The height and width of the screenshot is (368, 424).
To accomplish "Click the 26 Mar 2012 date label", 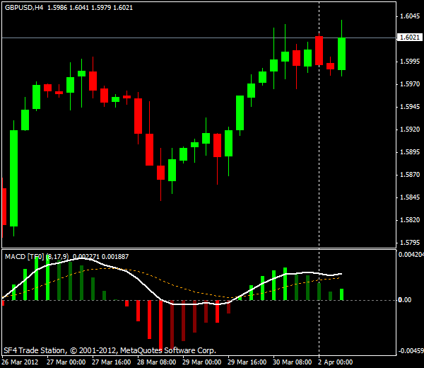I will click(x=21, y=362).
